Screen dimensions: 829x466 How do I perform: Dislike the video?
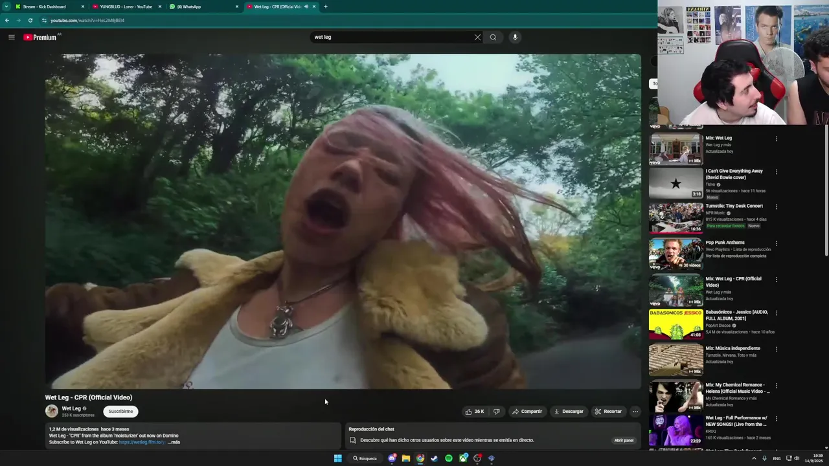pos(497,412)
